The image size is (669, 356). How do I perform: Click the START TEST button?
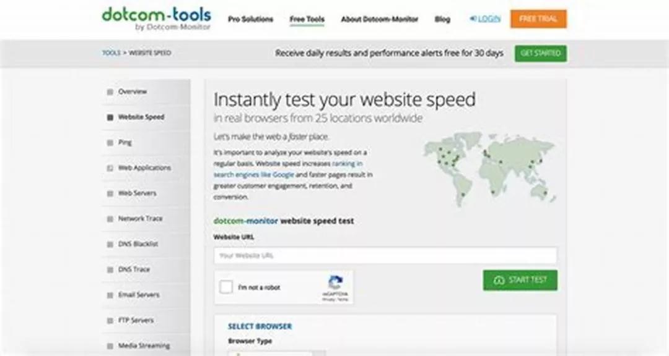click(520, 280)
